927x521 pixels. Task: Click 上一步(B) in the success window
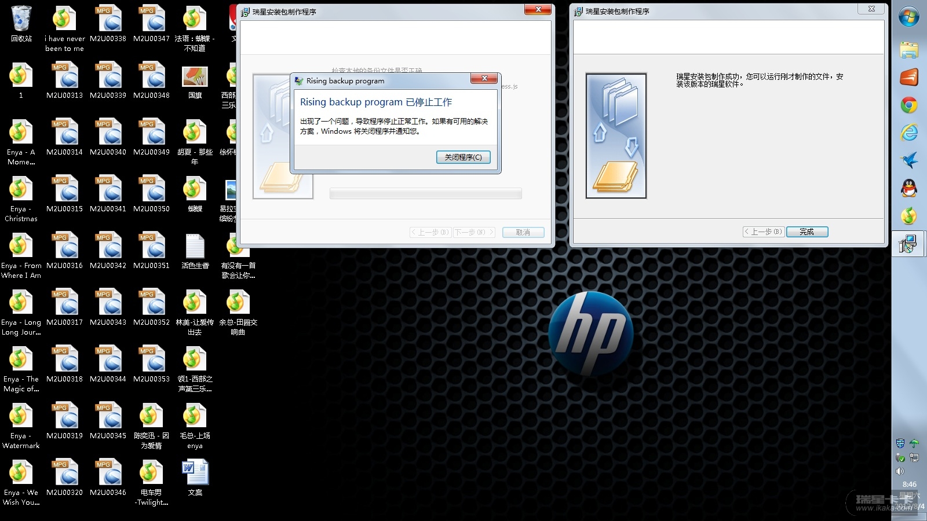click(x=763, y=232)
